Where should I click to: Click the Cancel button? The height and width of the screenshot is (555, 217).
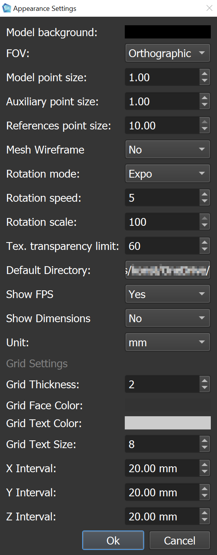point(179,541)
